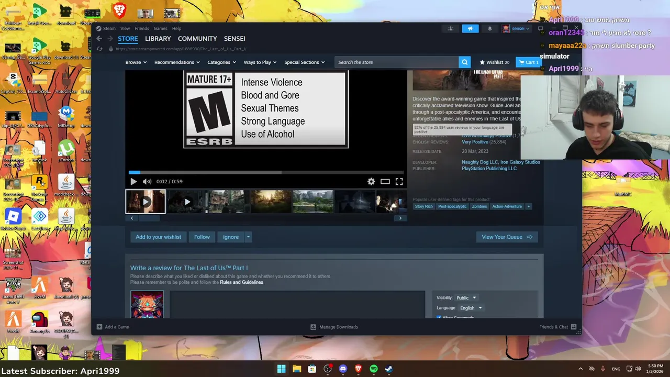Click Steam icon in the taskbar
Viewport: 670px width, 377px height.
tap(389, 369)
